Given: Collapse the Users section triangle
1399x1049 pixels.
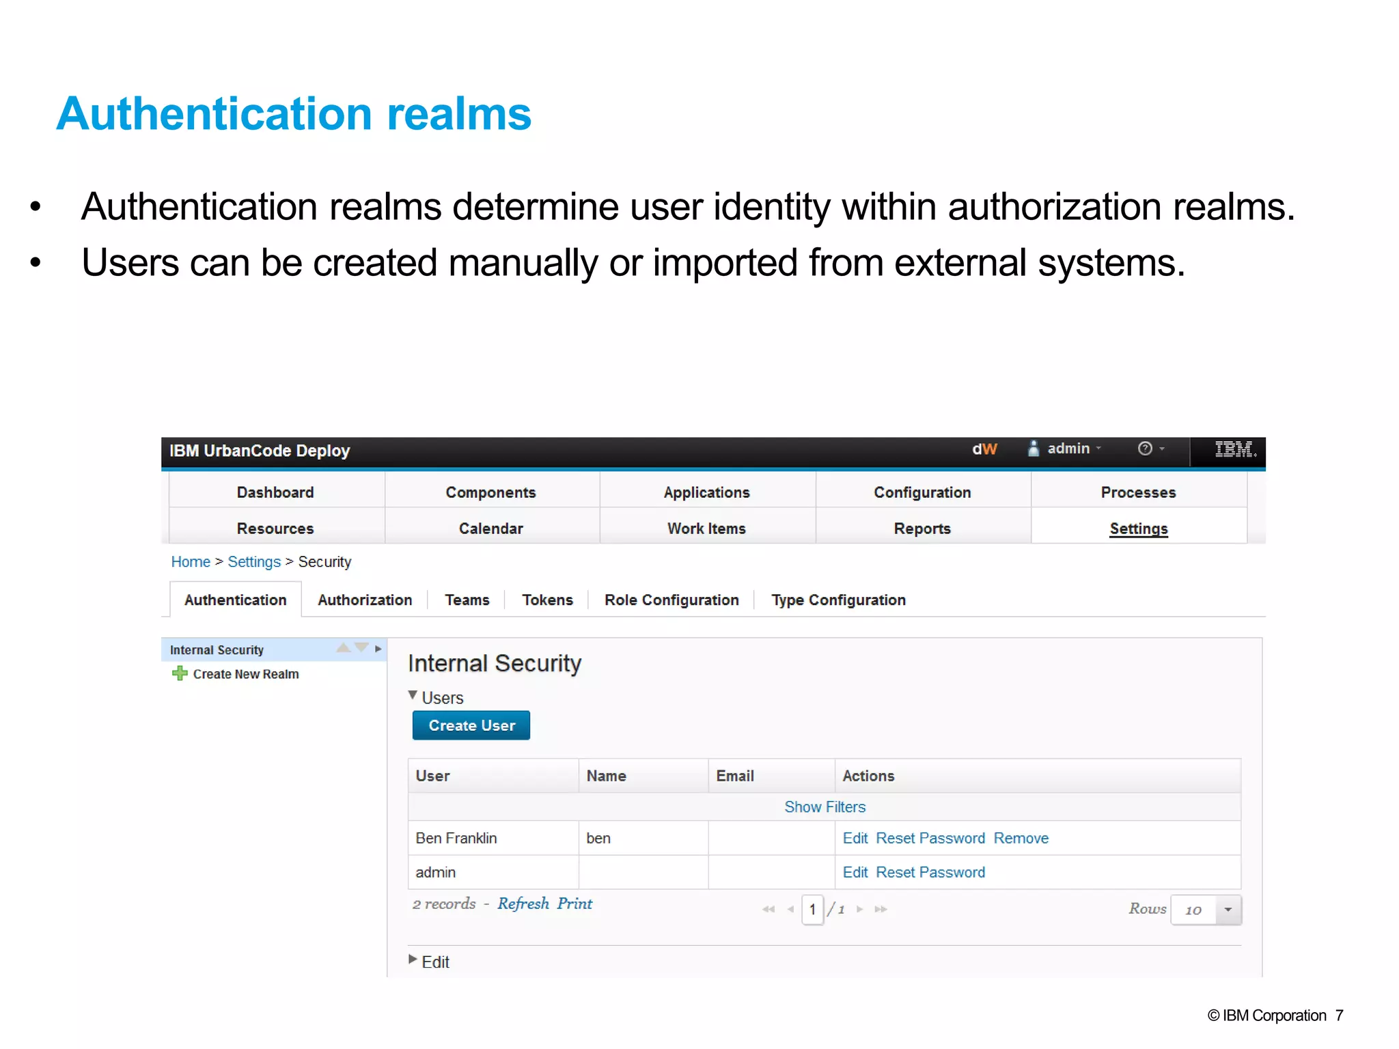Looking at the screenshot, I should coord(413,695).
